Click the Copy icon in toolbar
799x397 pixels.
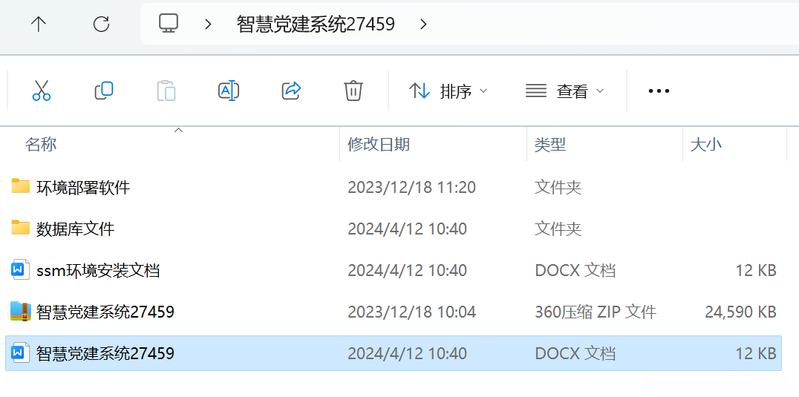(104, 91)
